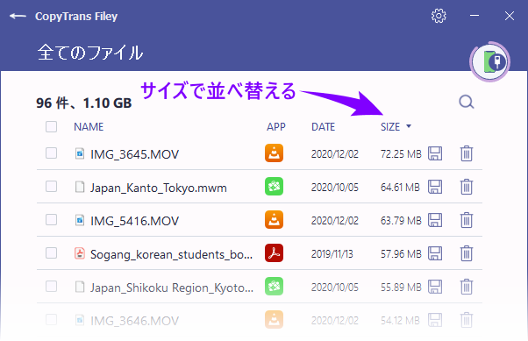This screenshot has width=528, height=341.
Task: Click the 全てのファイル heading
Action: click(90, 53)
